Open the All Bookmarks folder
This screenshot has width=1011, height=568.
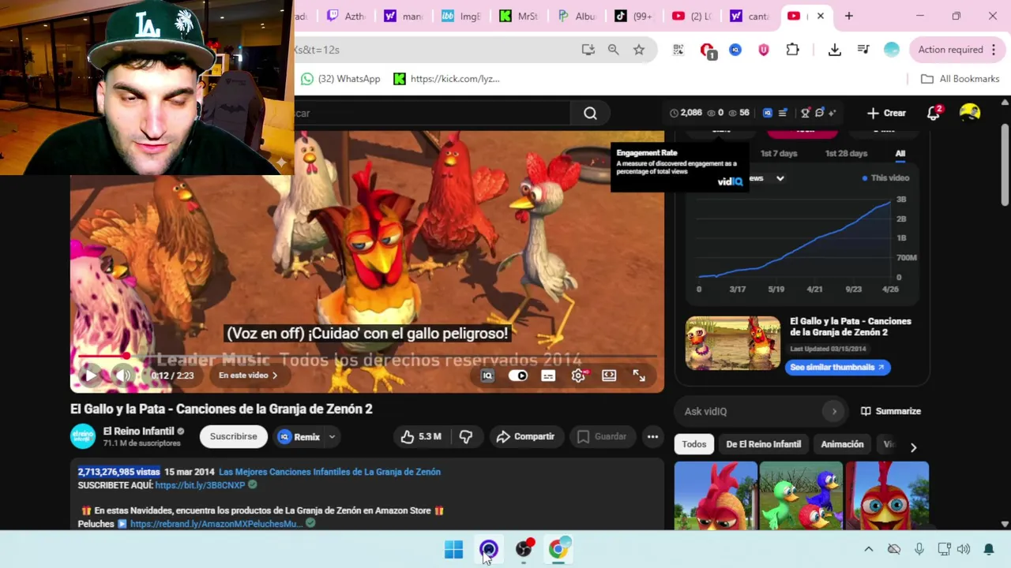960,79
